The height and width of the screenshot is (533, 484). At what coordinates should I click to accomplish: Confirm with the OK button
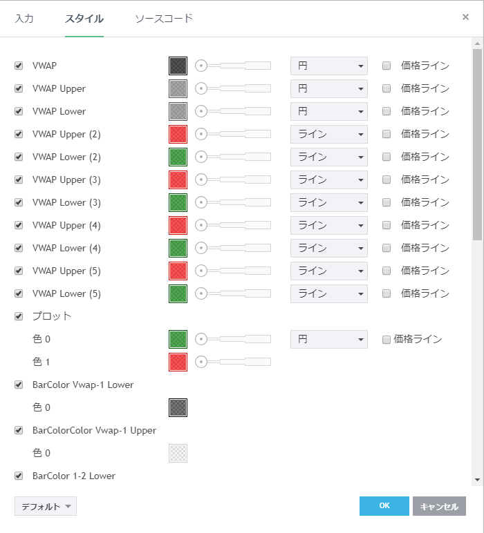pos(384,506)
